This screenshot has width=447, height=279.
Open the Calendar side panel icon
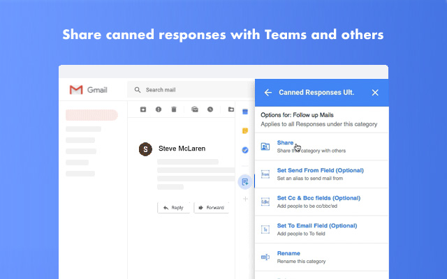pyautogui.click(x=245, y=112)
